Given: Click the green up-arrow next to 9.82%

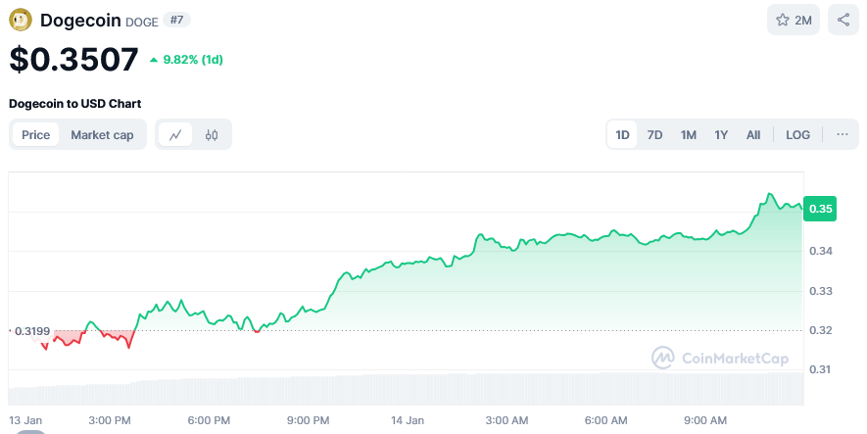Looking at the screenshot, I should pyautogui.click(x=154, y=60).
